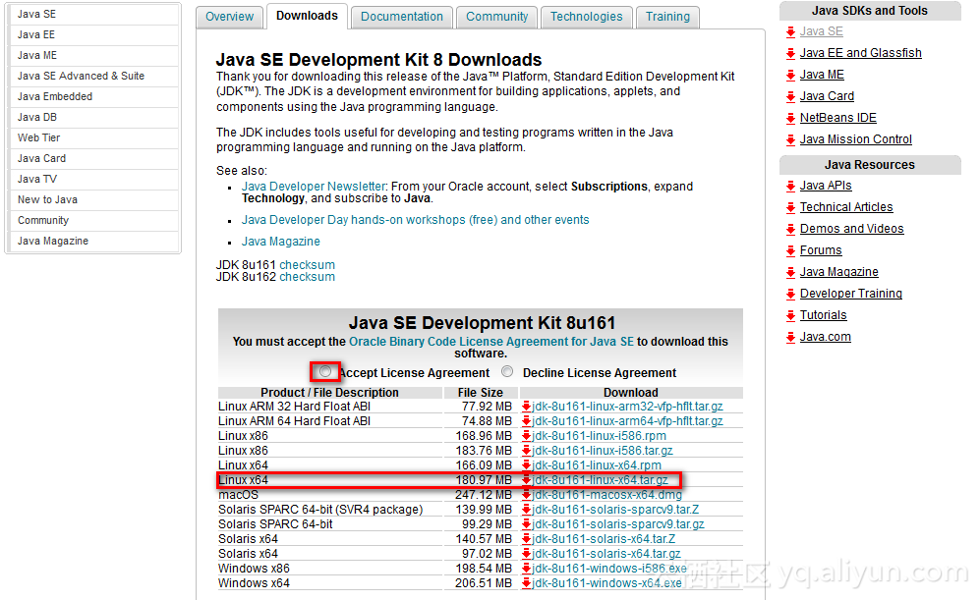Open Java Developer Day workshops link
This screenshot has width=980, height=600.
415,220
